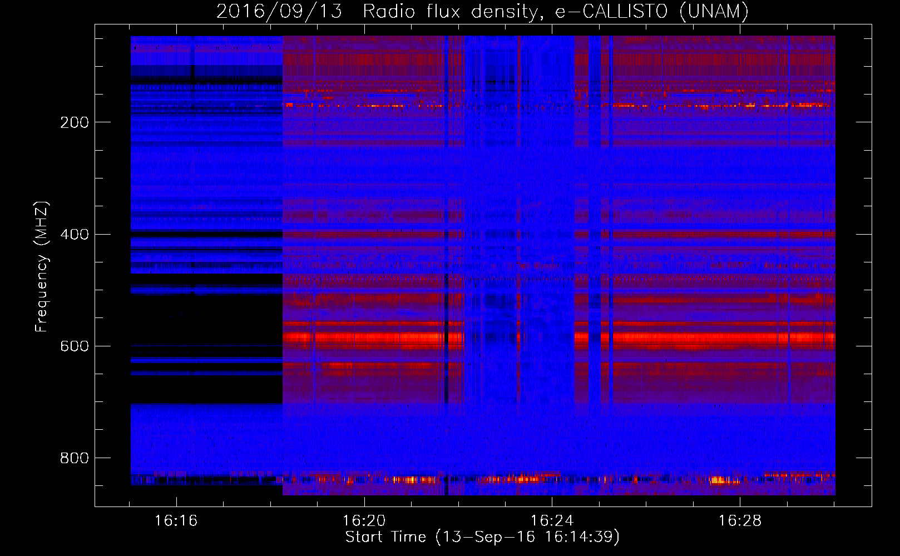Click the 600 frequency tick label

tap(75, 346)
